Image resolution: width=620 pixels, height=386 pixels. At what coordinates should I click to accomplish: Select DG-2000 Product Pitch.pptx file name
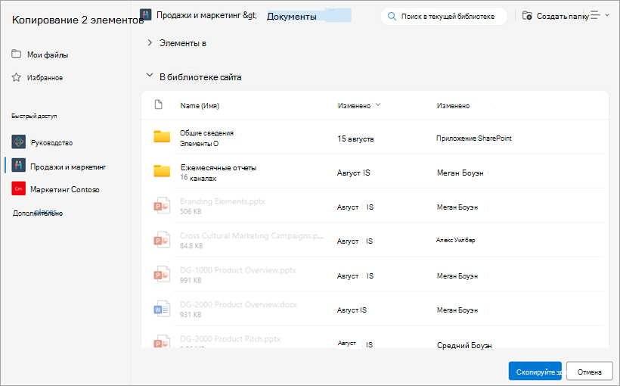pos(230,339)
